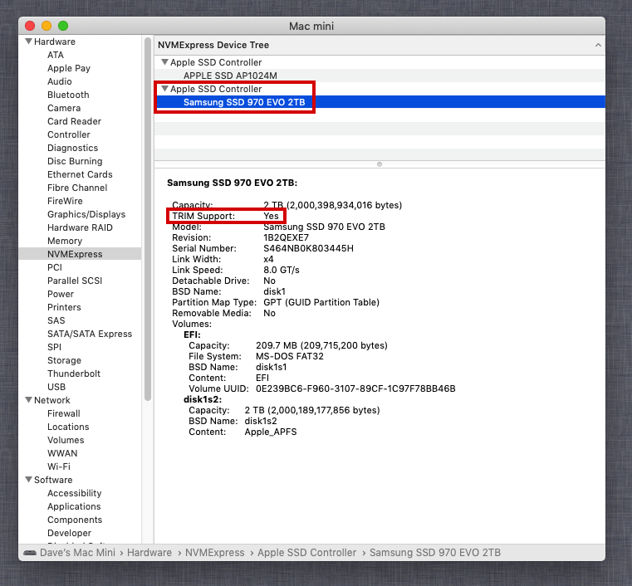The height and width of the screenshot is (586, 632).
Task: Open Diagnostics entry
Action: point(72,148)
